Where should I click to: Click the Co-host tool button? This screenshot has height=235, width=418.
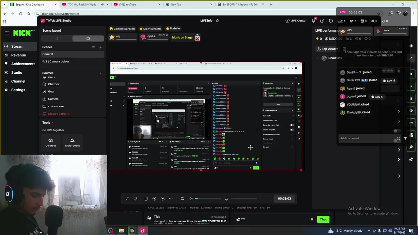point(51,143)
